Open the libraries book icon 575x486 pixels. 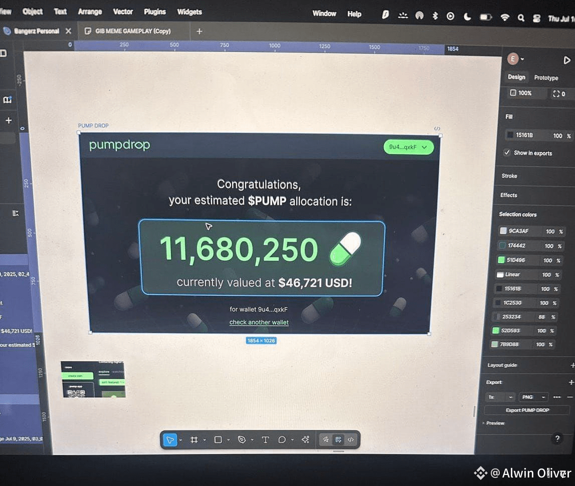8,100
